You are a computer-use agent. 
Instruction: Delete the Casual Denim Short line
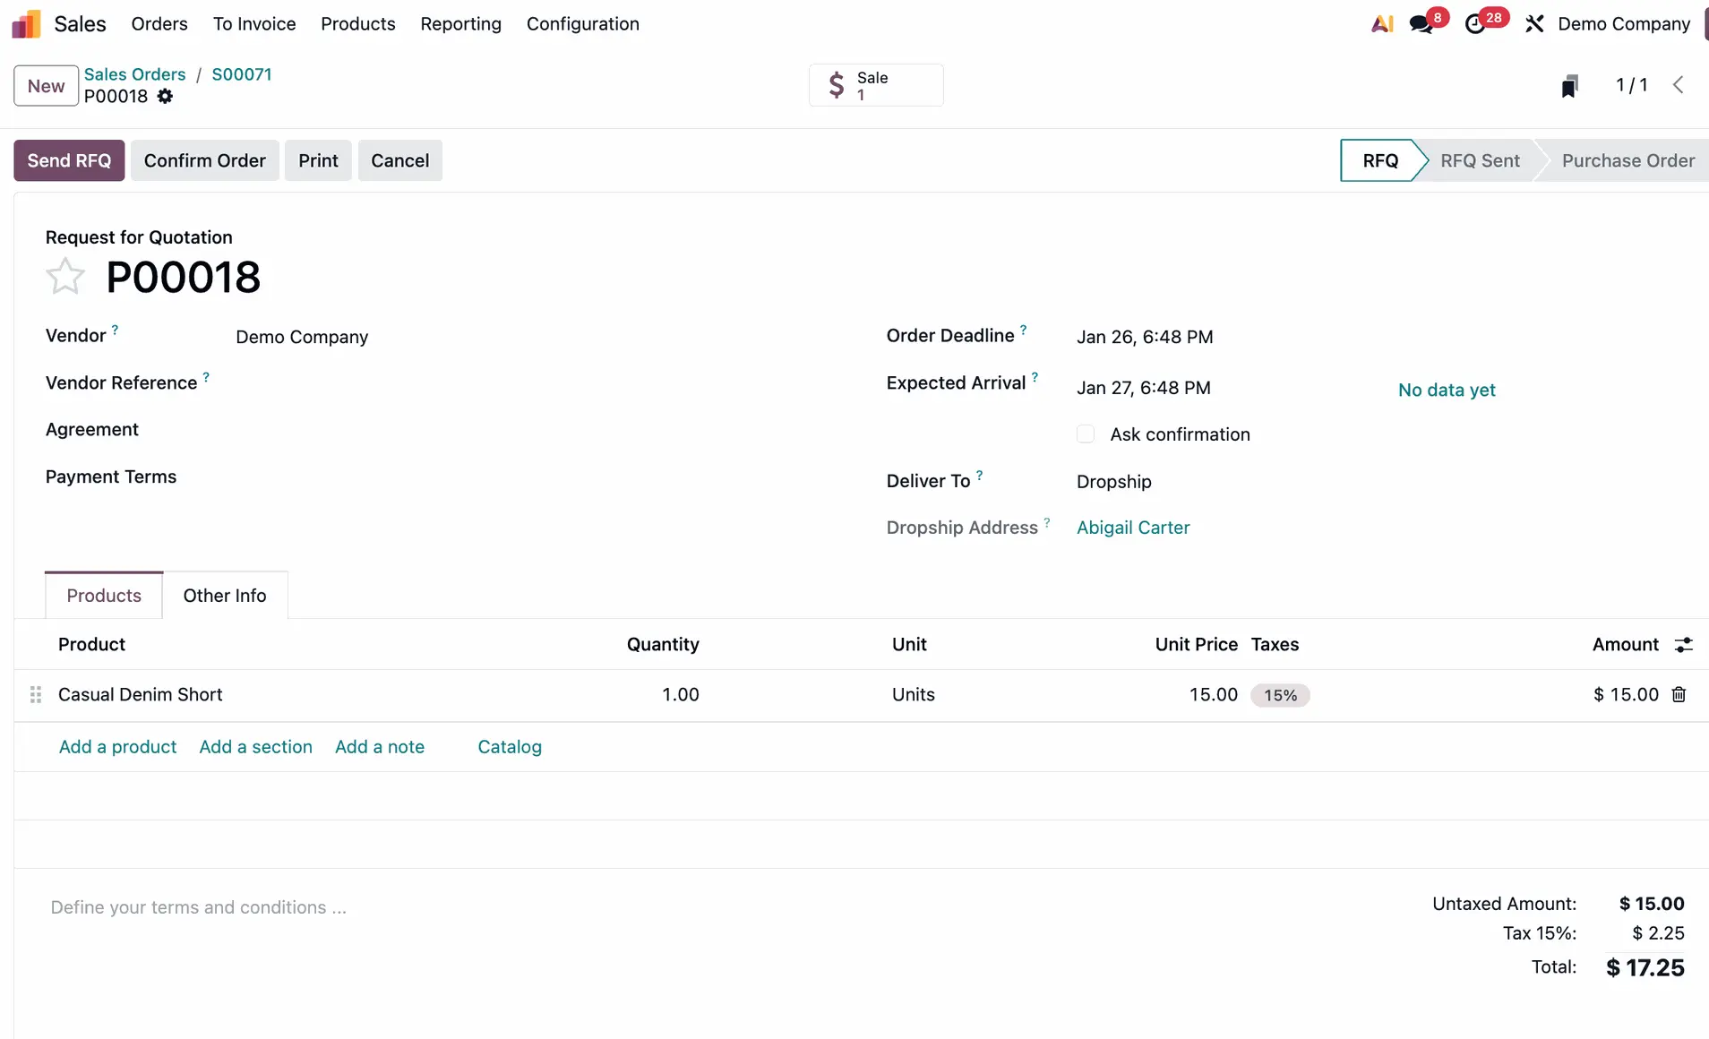(x=1679, y=695)
